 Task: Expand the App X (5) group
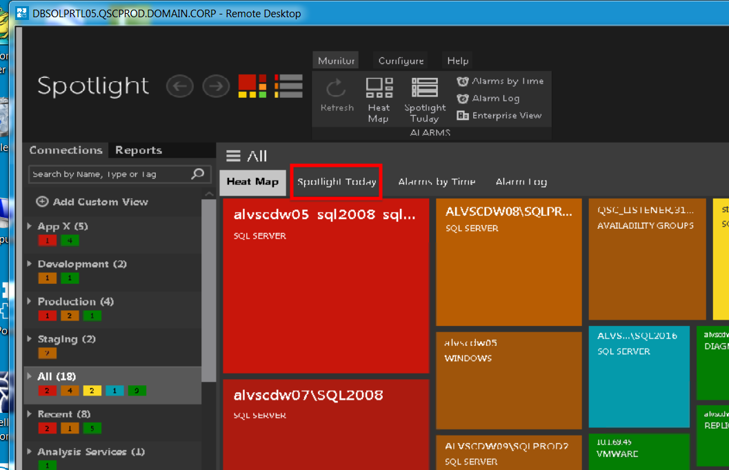29,226
